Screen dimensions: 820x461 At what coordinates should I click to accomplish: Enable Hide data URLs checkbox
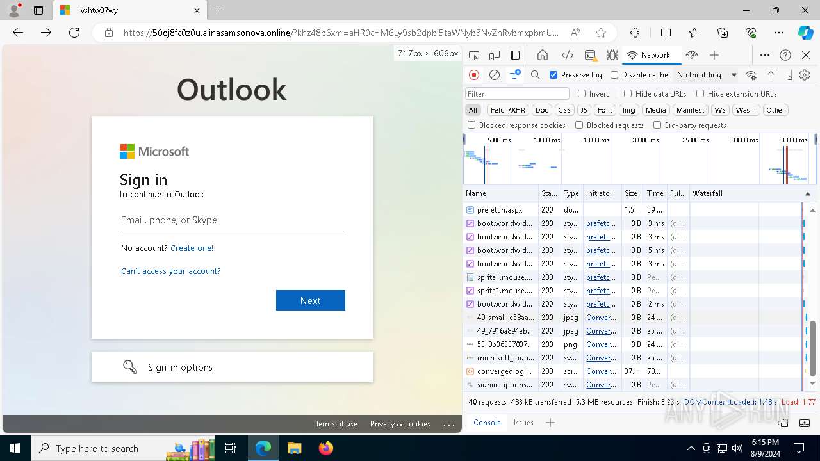628,93
